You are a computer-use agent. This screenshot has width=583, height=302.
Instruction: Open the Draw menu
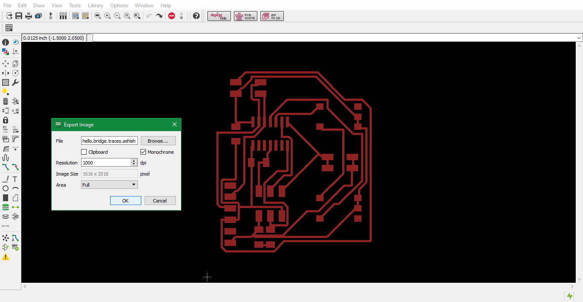(39, 6)
